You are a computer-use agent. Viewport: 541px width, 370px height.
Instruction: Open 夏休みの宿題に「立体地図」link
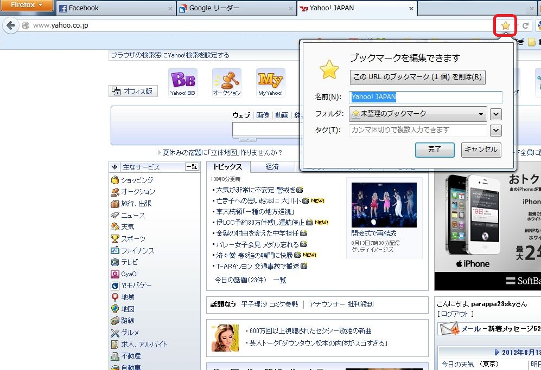222,152
